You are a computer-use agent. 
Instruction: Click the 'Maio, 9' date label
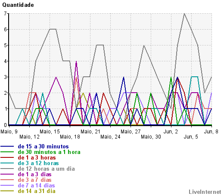pyautogui.click(x=9, y=132)
